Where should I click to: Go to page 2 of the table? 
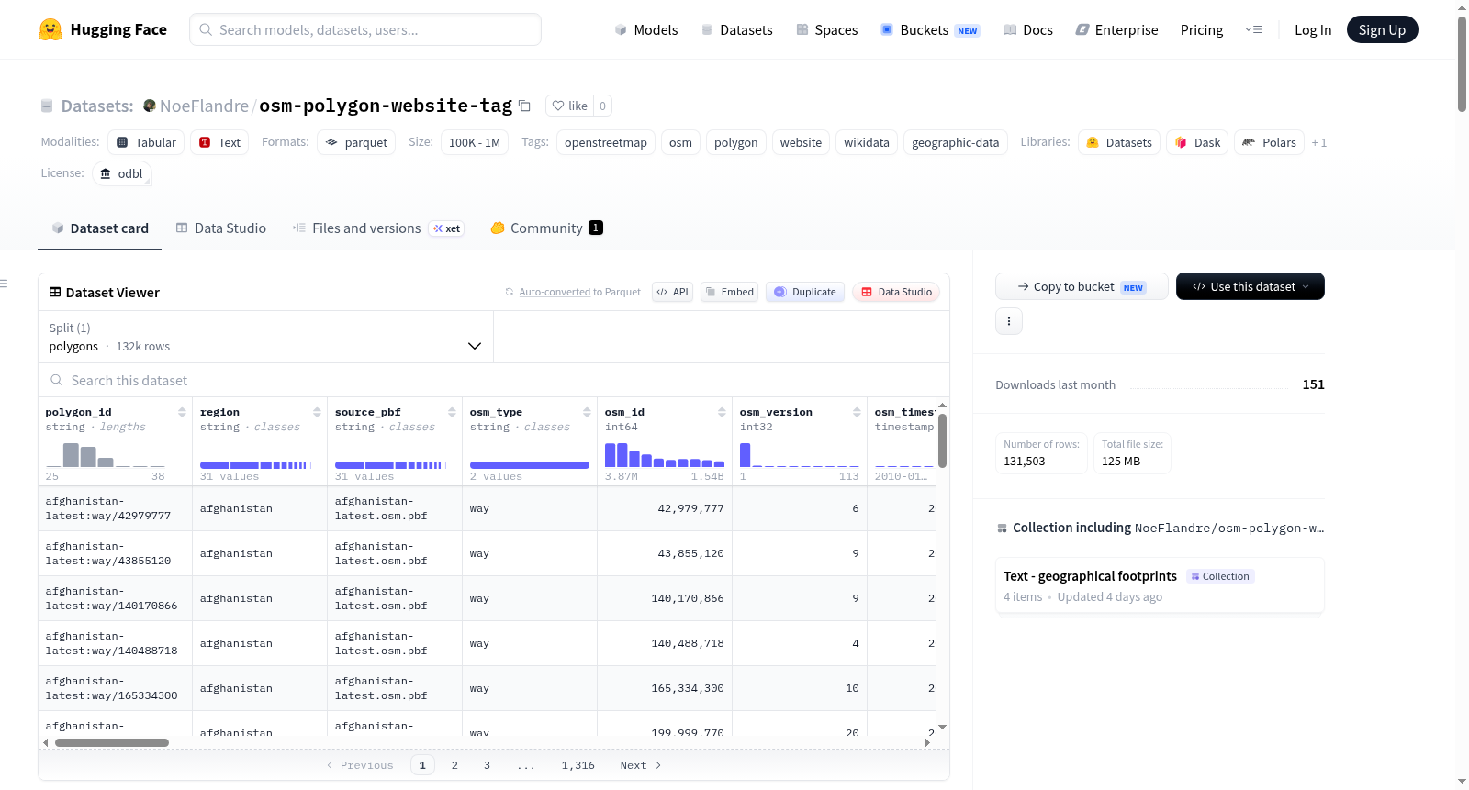tap(454, 765)
